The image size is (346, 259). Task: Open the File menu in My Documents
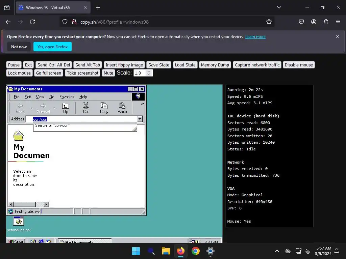point(17,97)
